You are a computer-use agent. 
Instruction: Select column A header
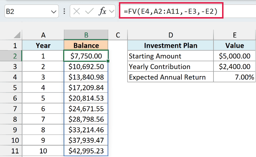[43, 35]
